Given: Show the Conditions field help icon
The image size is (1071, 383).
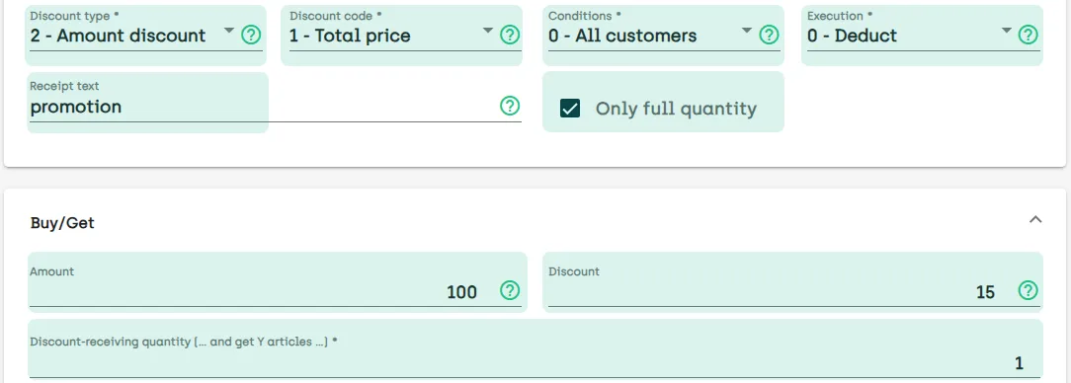Looking at the screenshot, I should tap(769, 35).
